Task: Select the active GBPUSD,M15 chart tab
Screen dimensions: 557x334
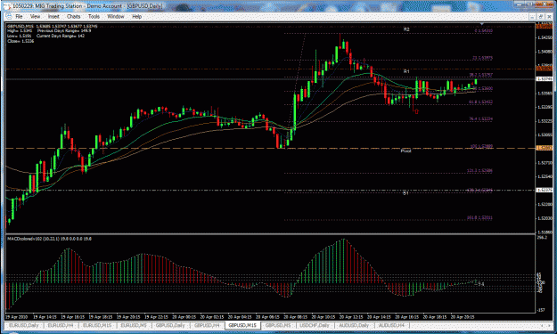Action: (x=242, y=325)
